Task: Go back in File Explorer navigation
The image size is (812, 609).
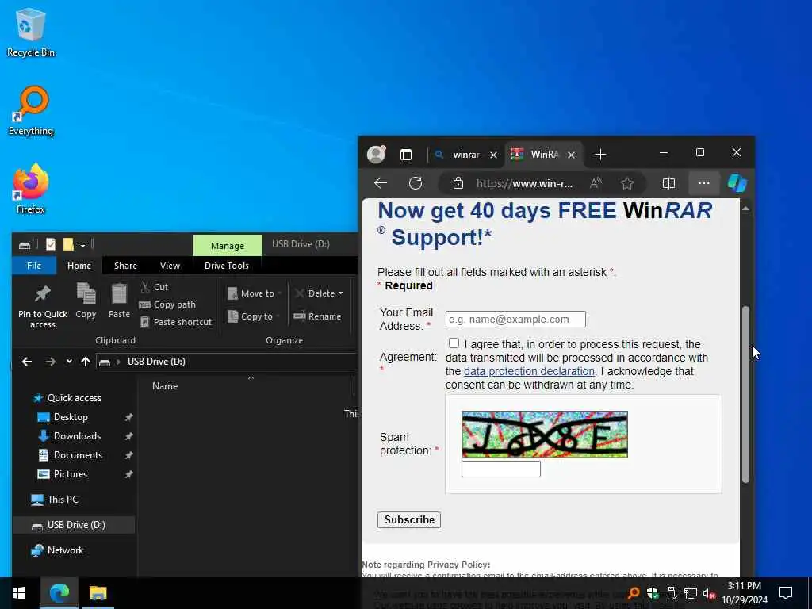Action: point(27,362)
